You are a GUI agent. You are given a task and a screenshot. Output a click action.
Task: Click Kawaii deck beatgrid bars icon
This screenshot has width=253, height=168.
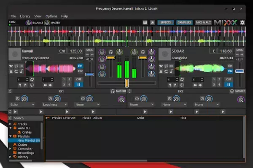[x=22, y=66]
